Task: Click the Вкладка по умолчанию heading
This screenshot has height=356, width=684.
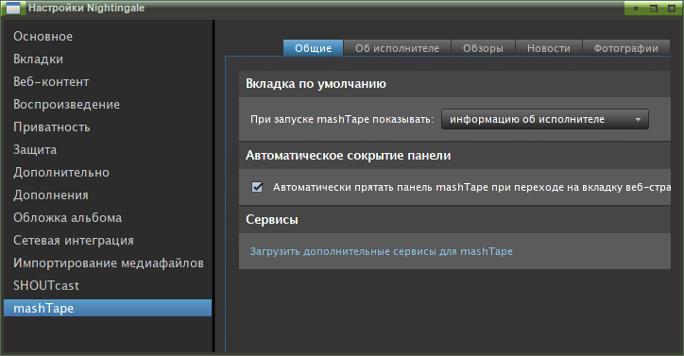Action: pyautogui.click(x=316, y=84)
